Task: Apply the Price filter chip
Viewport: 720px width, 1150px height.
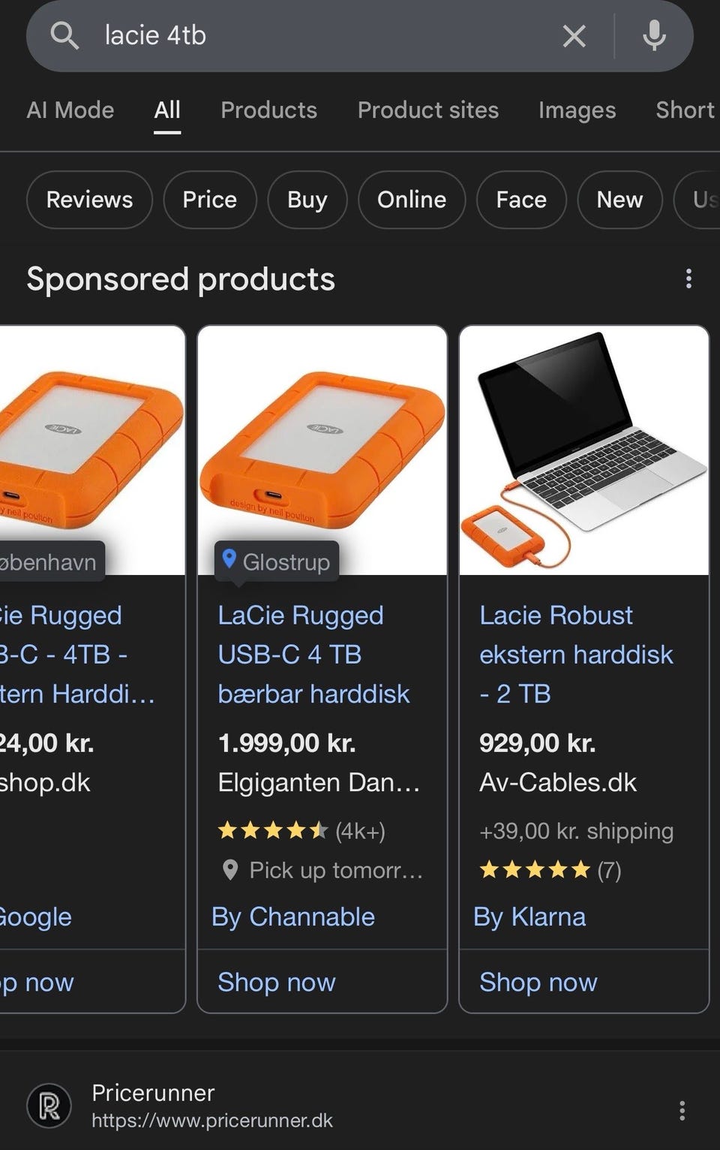Action: tap(209, 200)
